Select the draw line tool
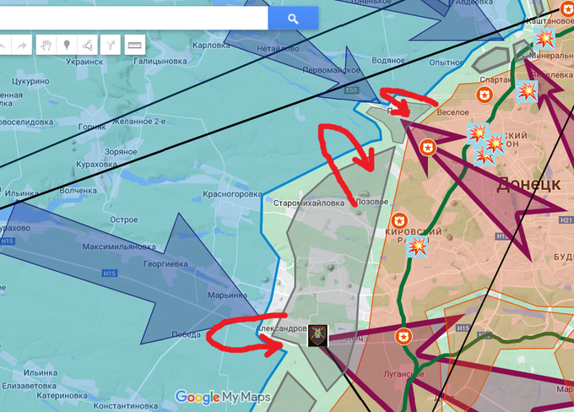Viewport: 574px width, 412px height. (88, 46)
